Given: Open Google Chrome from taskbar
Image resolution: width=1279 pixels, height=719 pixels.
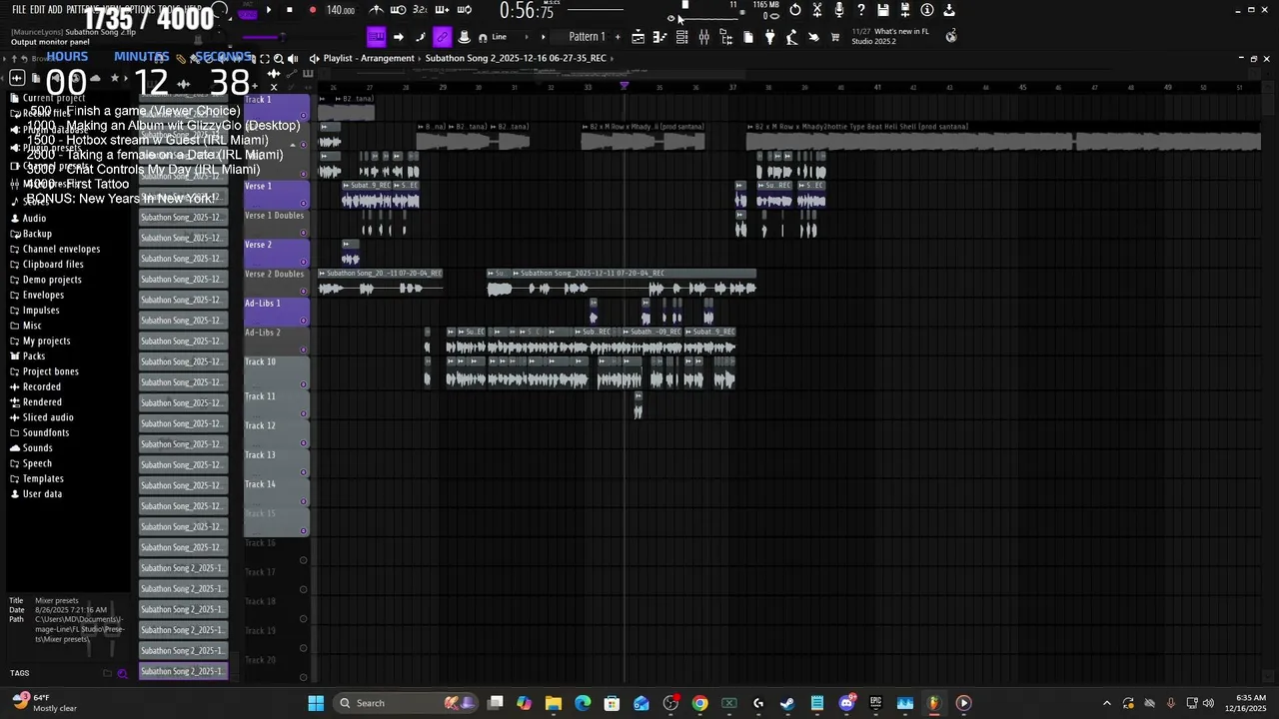Looking at the screenshot, I should (x=699, y=703).
